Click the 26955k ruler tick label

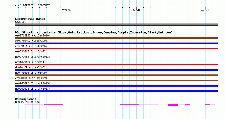(x=205, y=10)
